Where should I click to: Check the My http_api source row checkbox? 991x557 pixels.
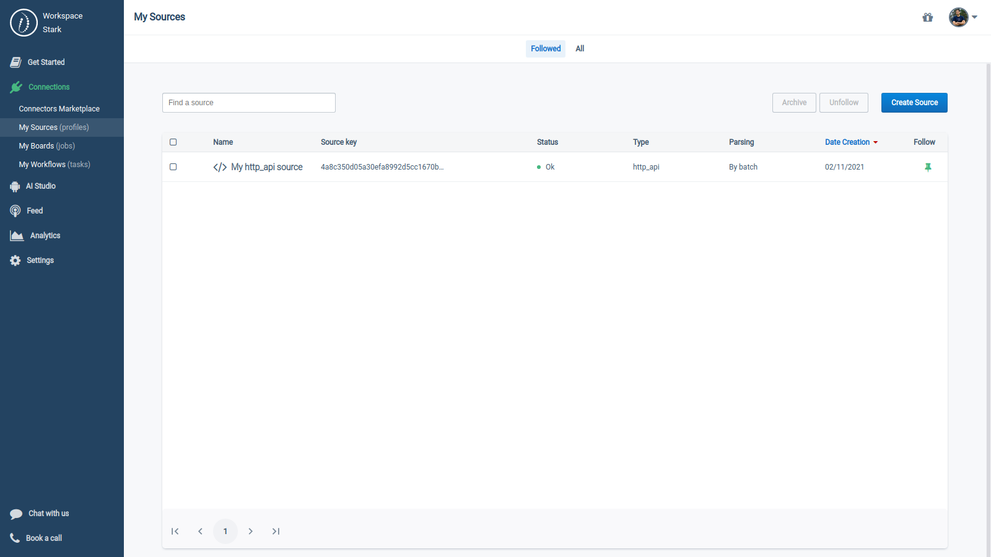[173, 167]
